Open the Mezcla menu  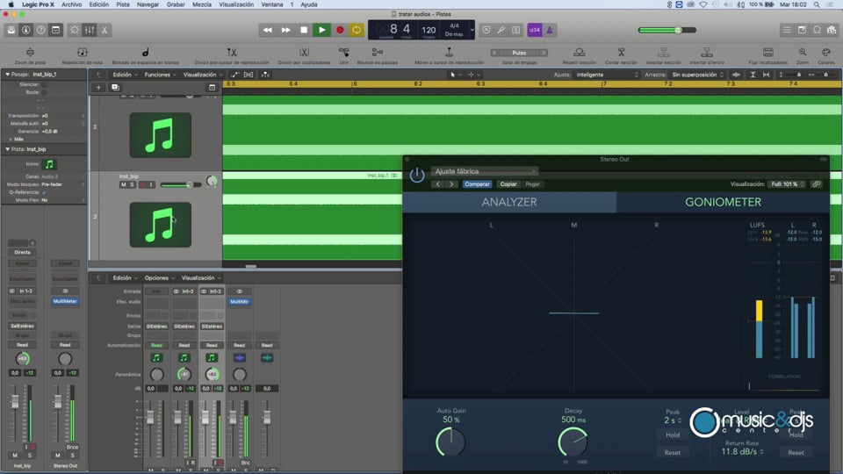tap(202, 4)
